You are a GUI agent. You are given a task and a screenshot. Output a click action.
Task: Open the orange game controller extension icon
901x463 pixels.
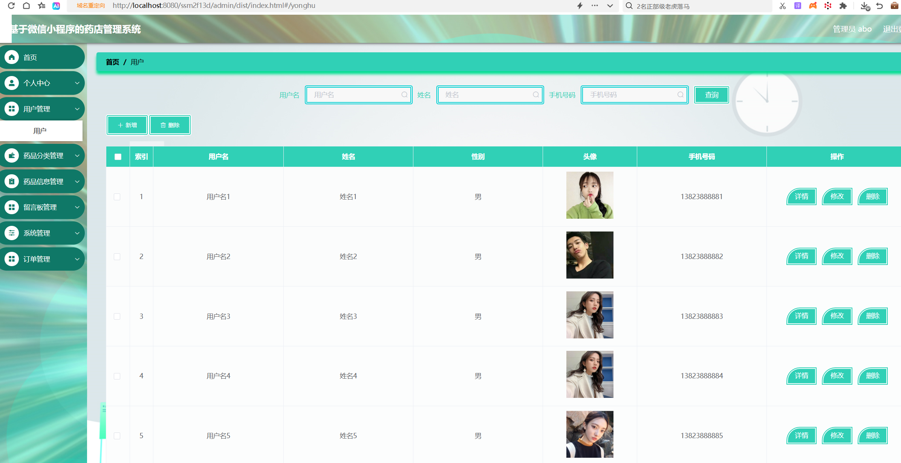tap(813, 6)
